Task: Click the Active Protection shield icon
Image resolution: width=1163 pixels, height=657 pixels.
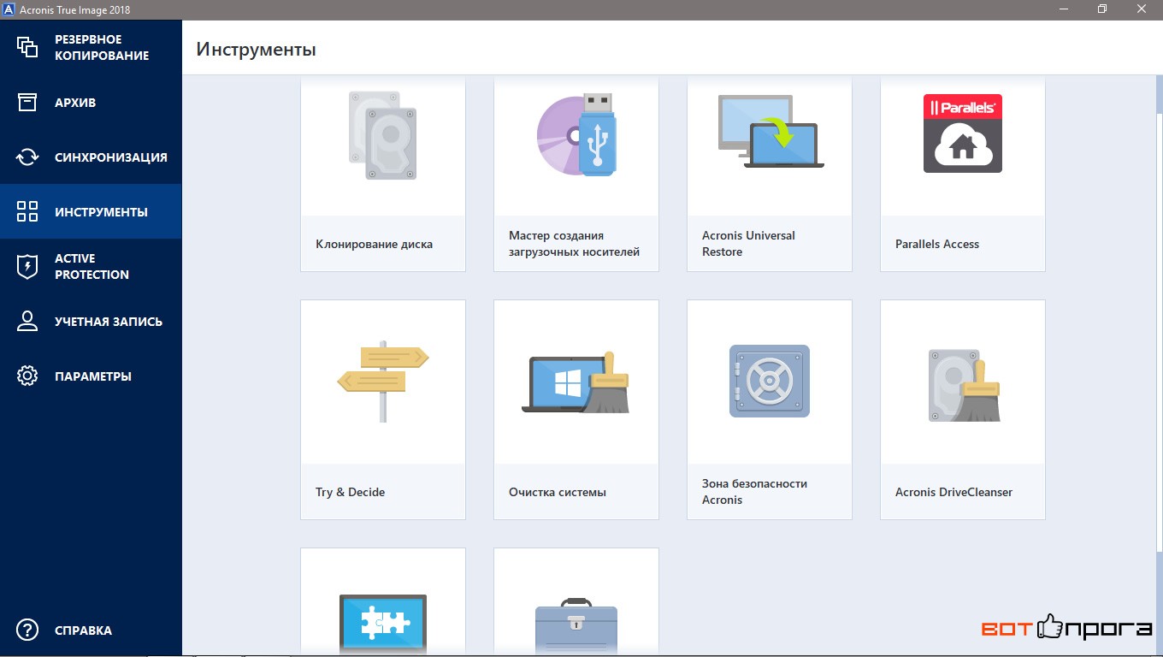Action: coord(27,266)
